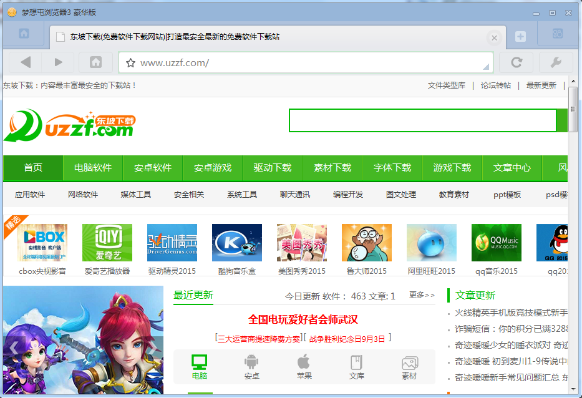The image size is (582, 398).
Task: Expand the address bar history dropdown arrow
Action: tap(485, 67)
